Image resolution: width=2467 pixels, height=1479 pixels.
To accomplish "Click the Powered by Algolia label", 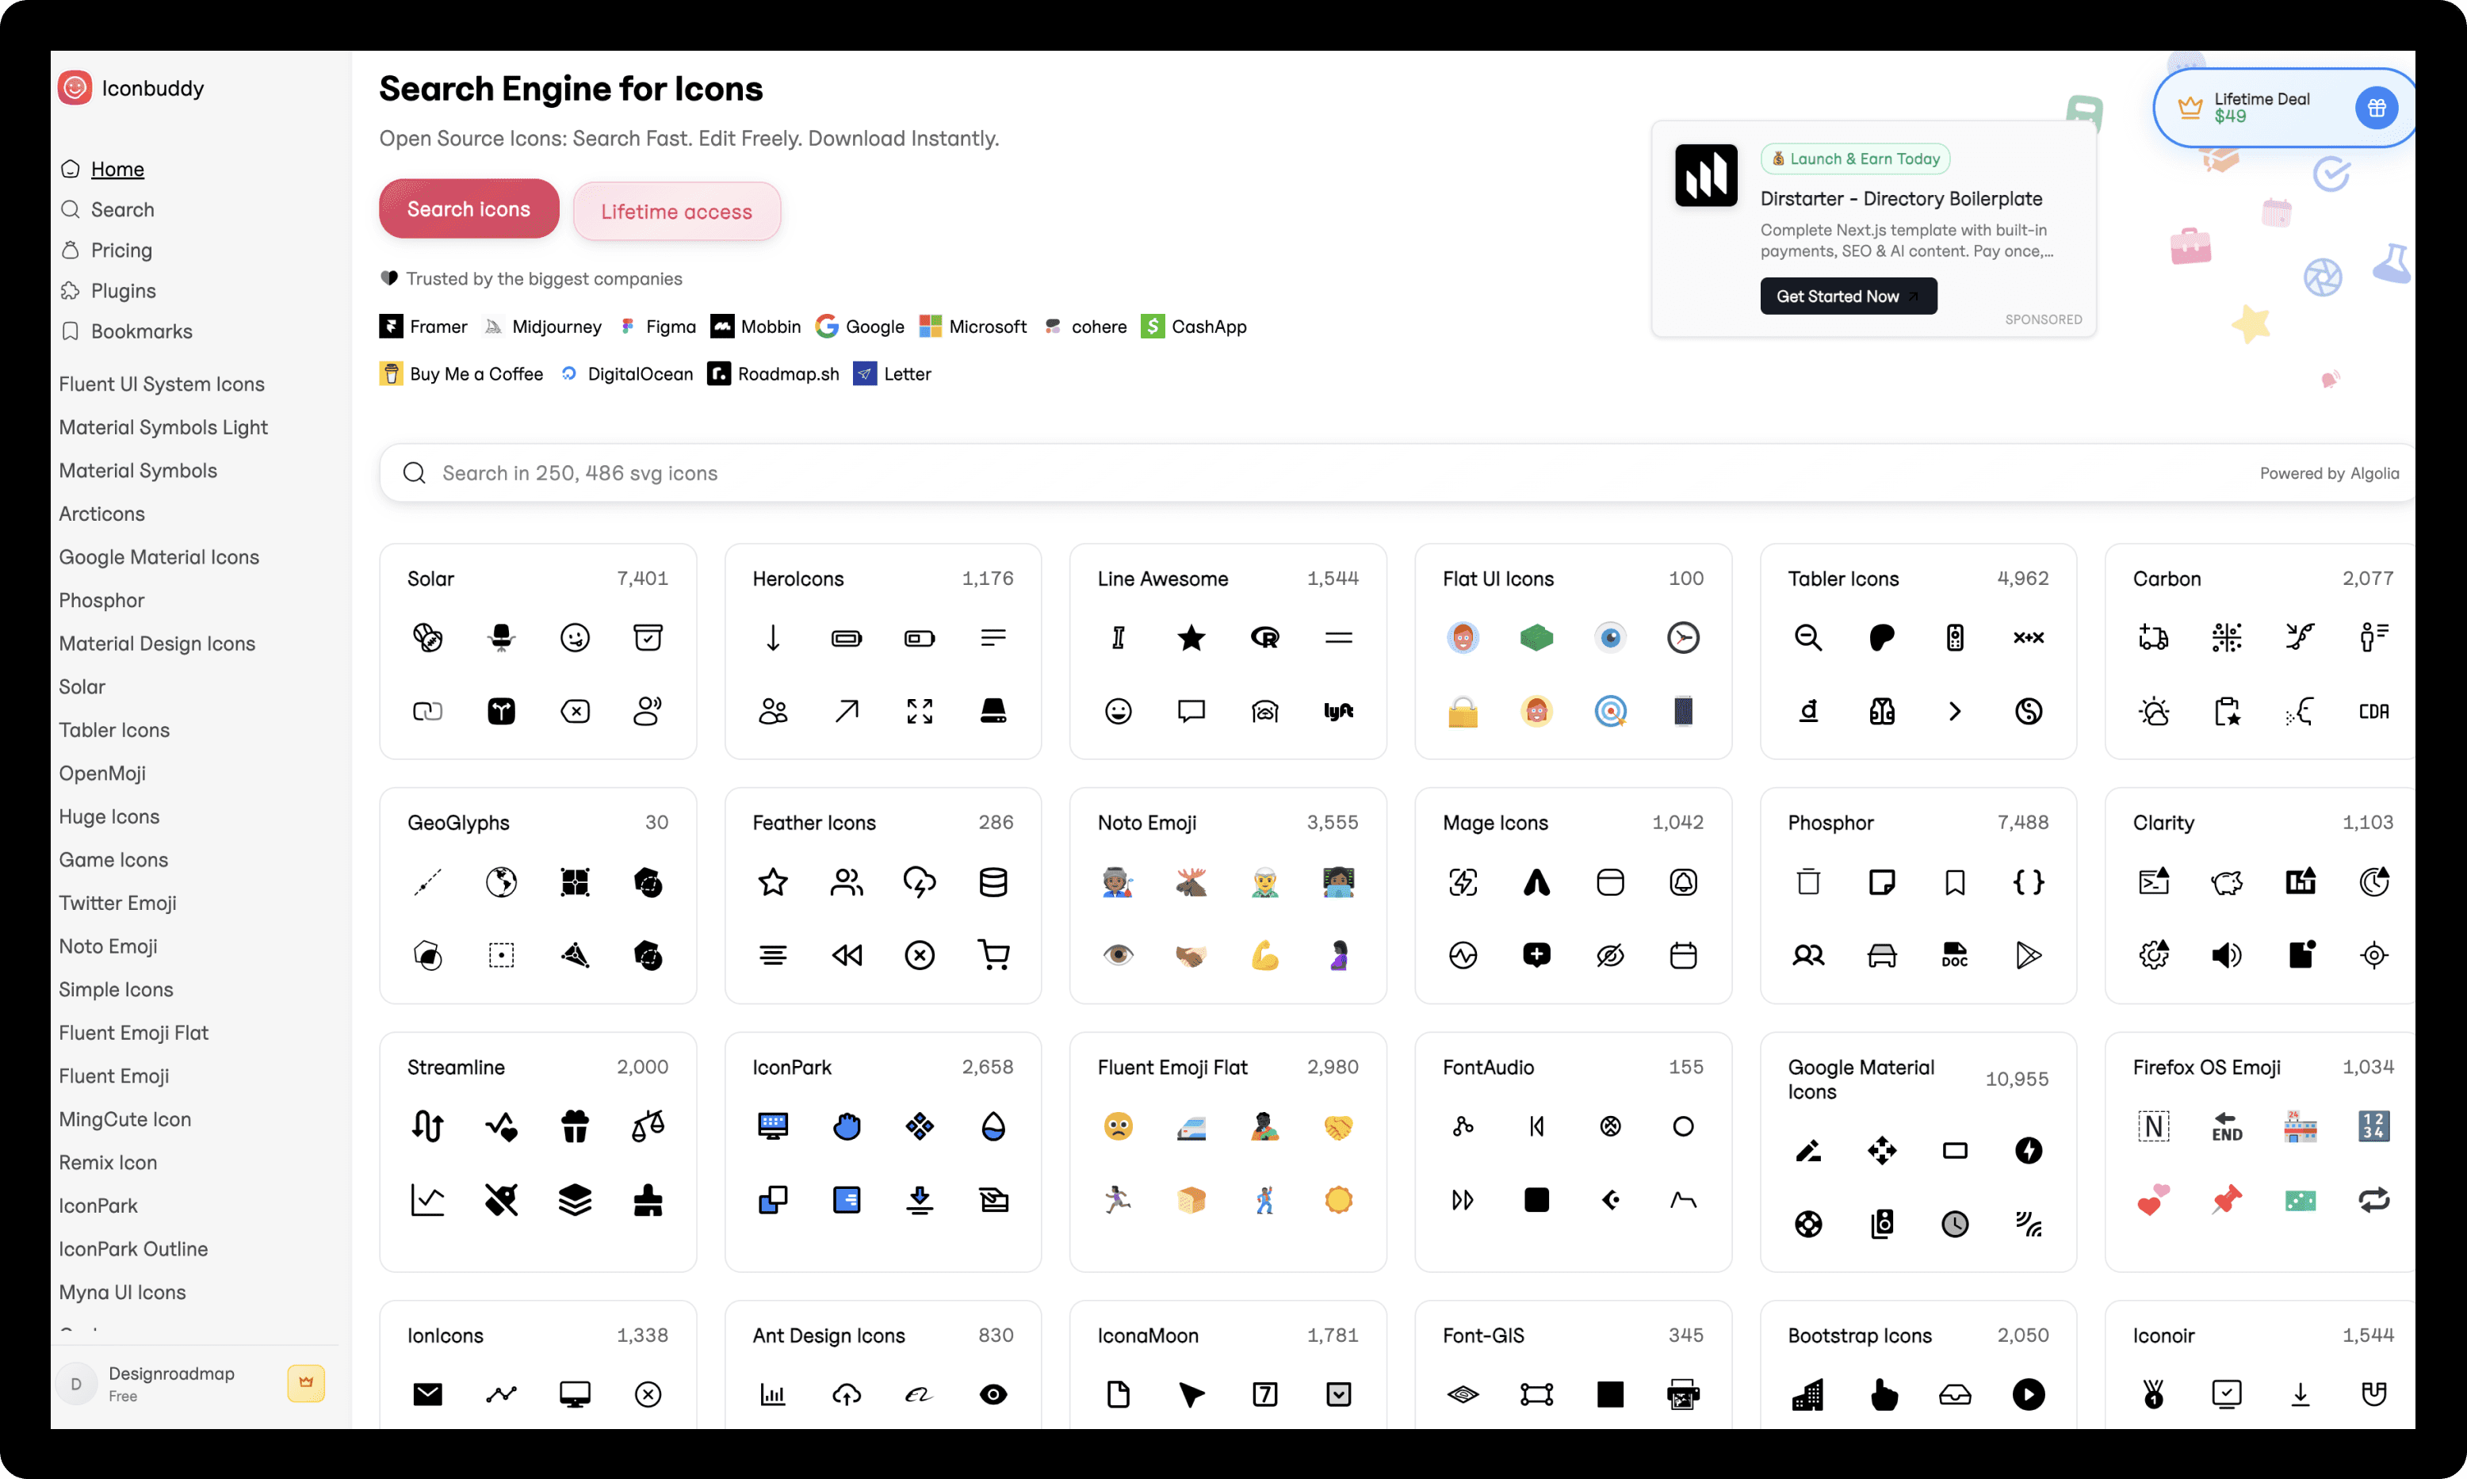I will pyautogui.click(x=2328, y=472).
